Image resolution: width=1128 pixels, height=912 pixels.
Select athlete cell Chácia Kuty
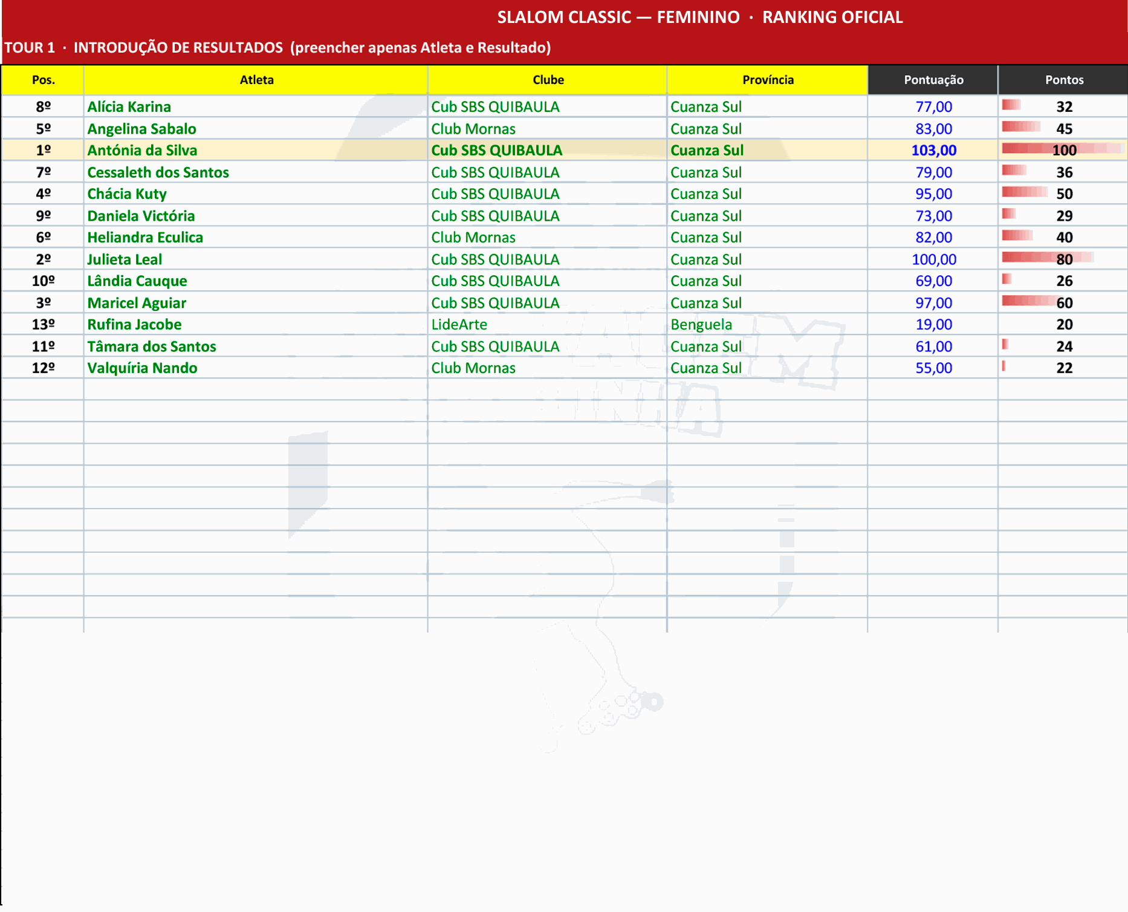click(x=256, y=194)
